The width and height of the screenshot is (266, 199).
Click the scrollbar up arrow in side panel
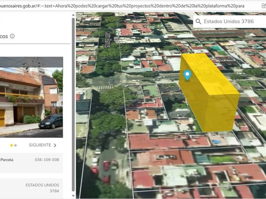73,15
